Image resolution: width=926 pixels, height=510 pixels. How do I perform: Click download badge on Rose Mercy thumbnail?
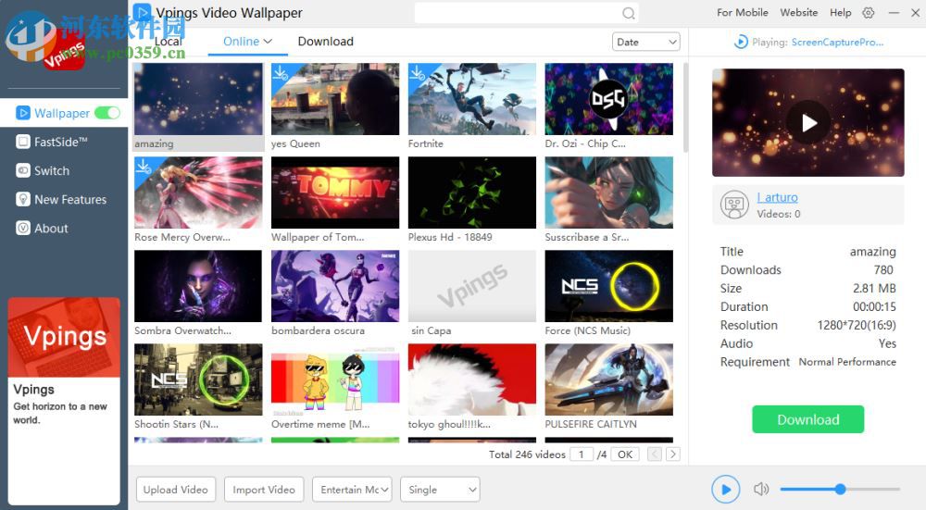tap(143, 166)
